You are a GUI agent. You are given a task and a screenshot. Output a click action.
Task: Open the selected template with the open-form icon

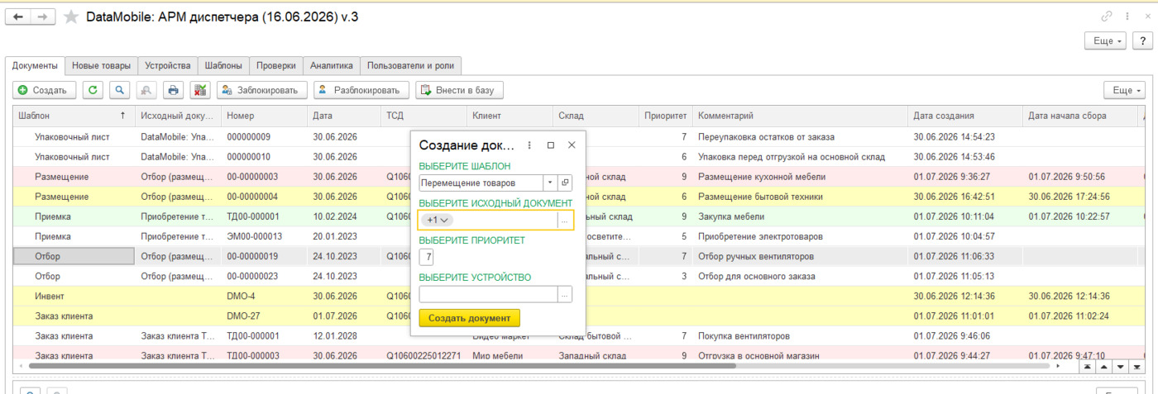coord(565,183)
